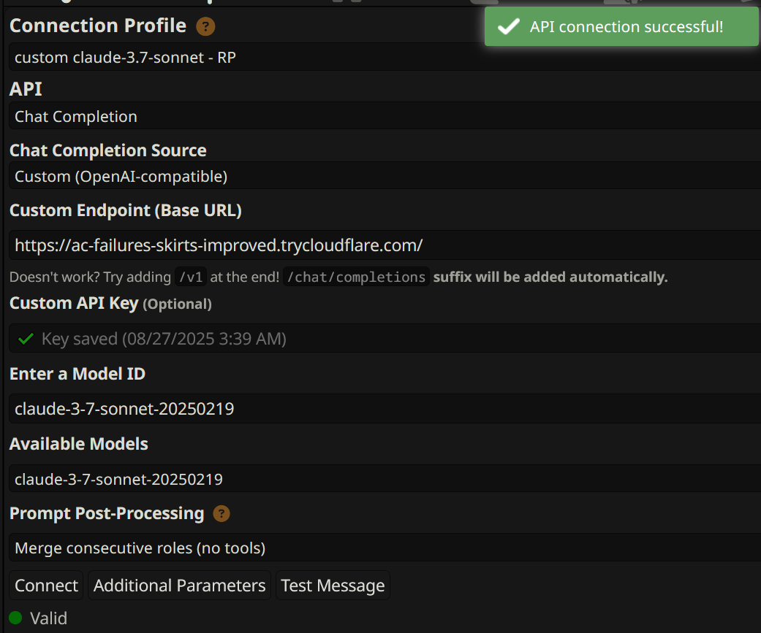The width and height of the screenshot is (761, 633).
Task: Click the Connection Profile help icon
Action: pyautogui.click(x=205, y=27)
